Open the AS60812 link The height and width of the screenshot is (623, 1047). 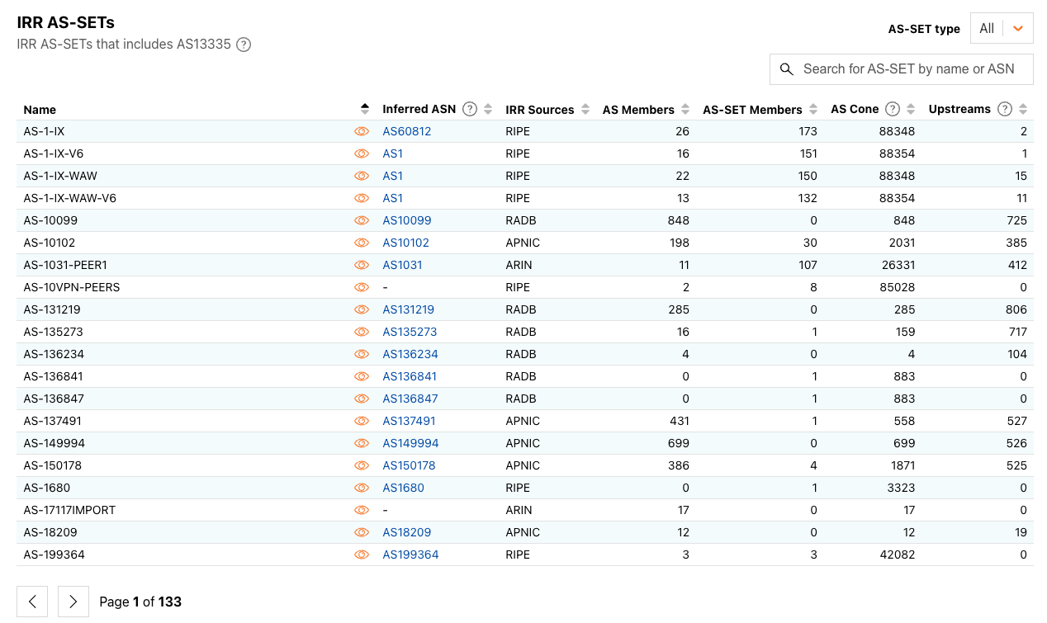click(x=406, y=131)
